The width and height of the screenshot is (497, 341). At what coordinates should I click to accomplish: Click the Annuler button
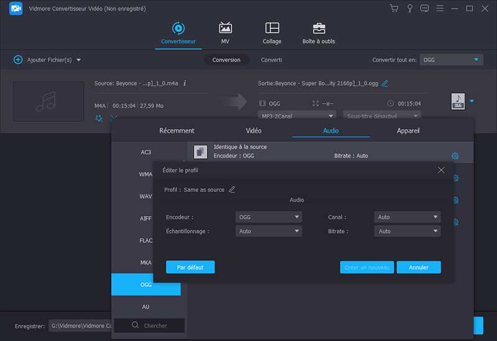[x=418, y=267]
